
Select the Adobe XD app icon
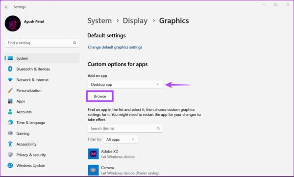(93, 154)
